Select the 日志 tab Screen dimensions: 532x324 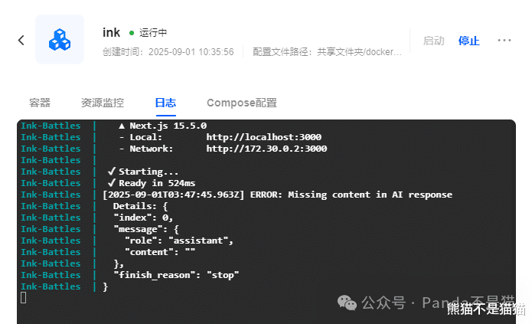[x=165, y=103]
